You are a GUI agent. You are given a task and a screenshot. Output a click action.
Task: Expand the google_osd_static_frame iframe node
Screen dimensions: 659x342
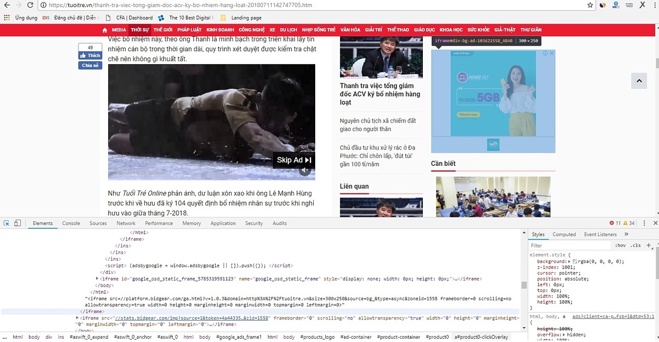click(98, 279)
